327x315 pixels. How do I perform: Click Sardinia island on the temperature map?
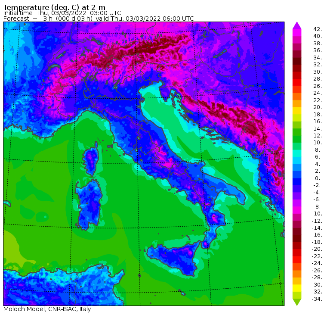[x=89, y=204]
